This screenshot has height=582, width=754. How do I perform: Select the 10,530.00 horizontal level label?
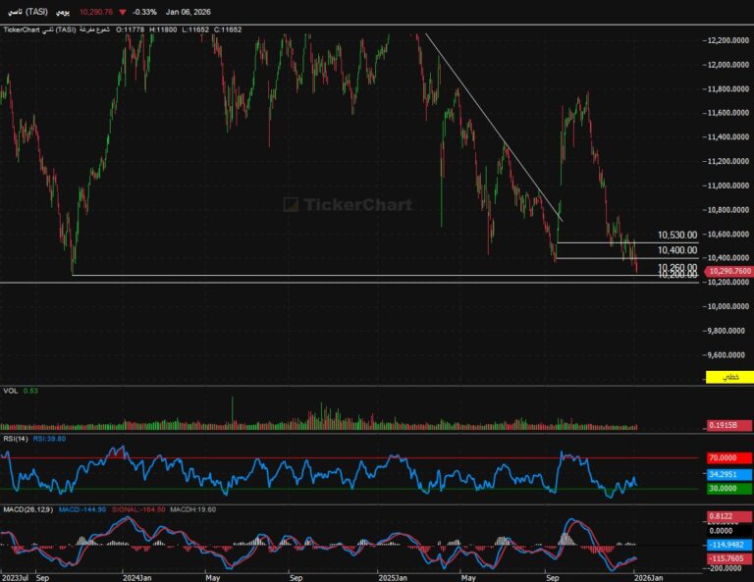click(x=677, y=236)
